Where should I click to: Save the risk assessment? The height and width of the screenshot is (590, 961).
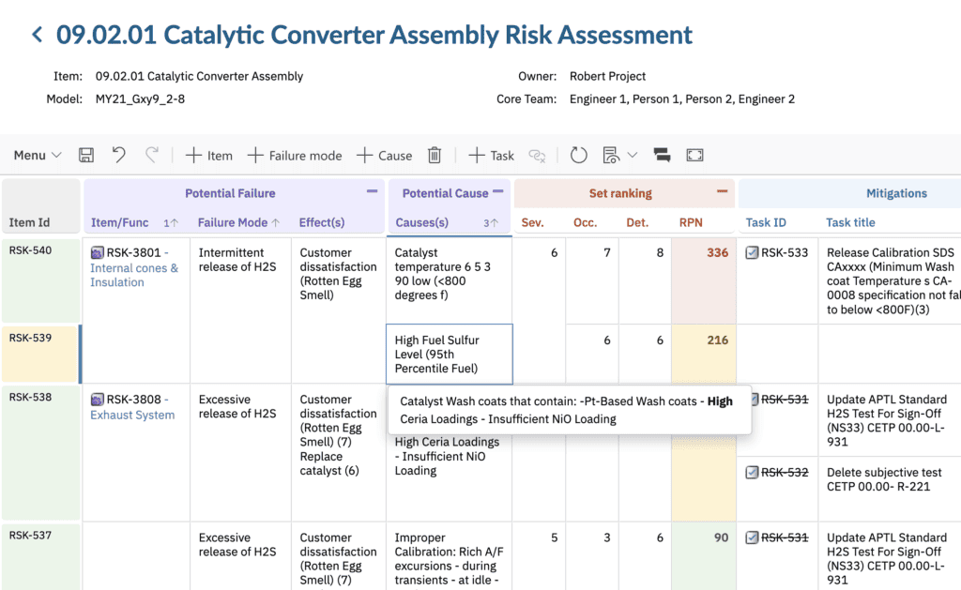pyautogui.click(x=85, y=155)
